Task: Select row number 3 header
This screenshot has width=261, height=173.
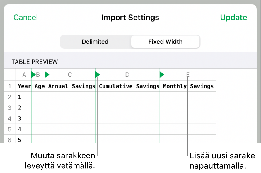Action: (x=9, y=108)
